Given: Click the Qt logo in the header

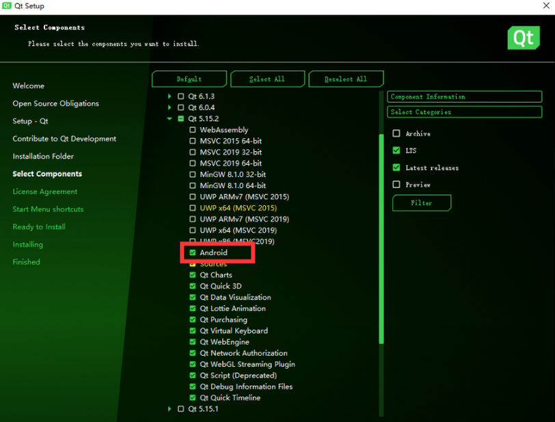Looking at the screenshot, I should tap(524, 38).
